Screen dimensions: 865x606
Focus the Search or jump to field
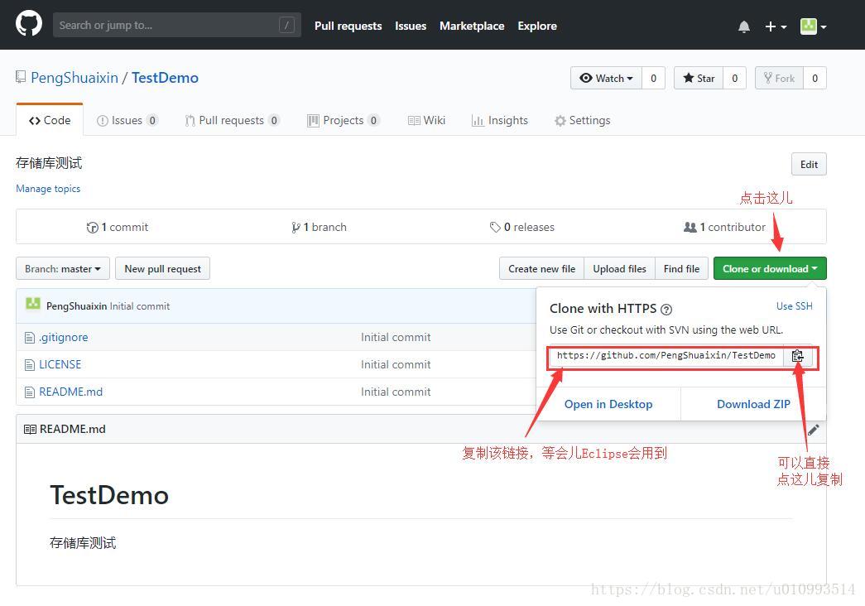tap(176, 25)
